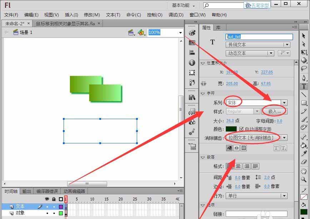
Task: Open the 文件(F) menu
Action: [11, 15]
